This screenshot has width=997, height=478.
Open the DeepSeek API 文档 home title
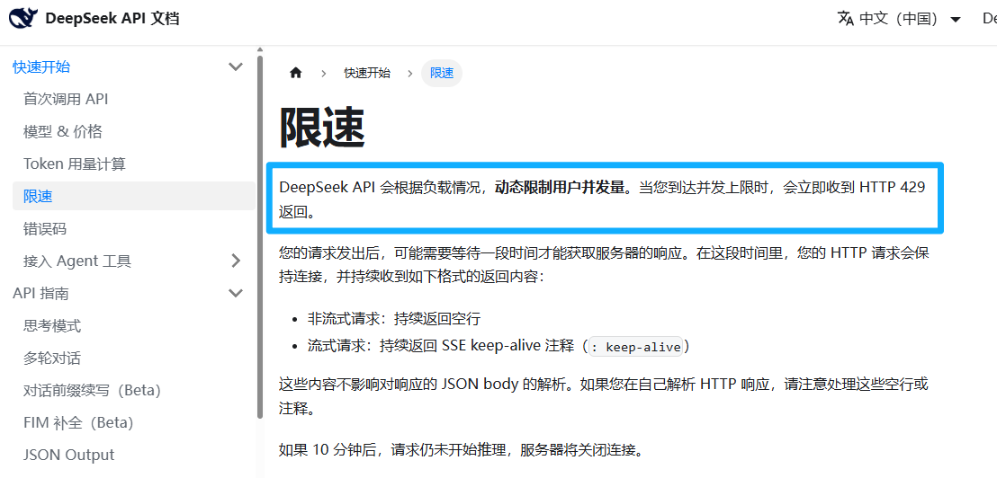pos(112,19)
